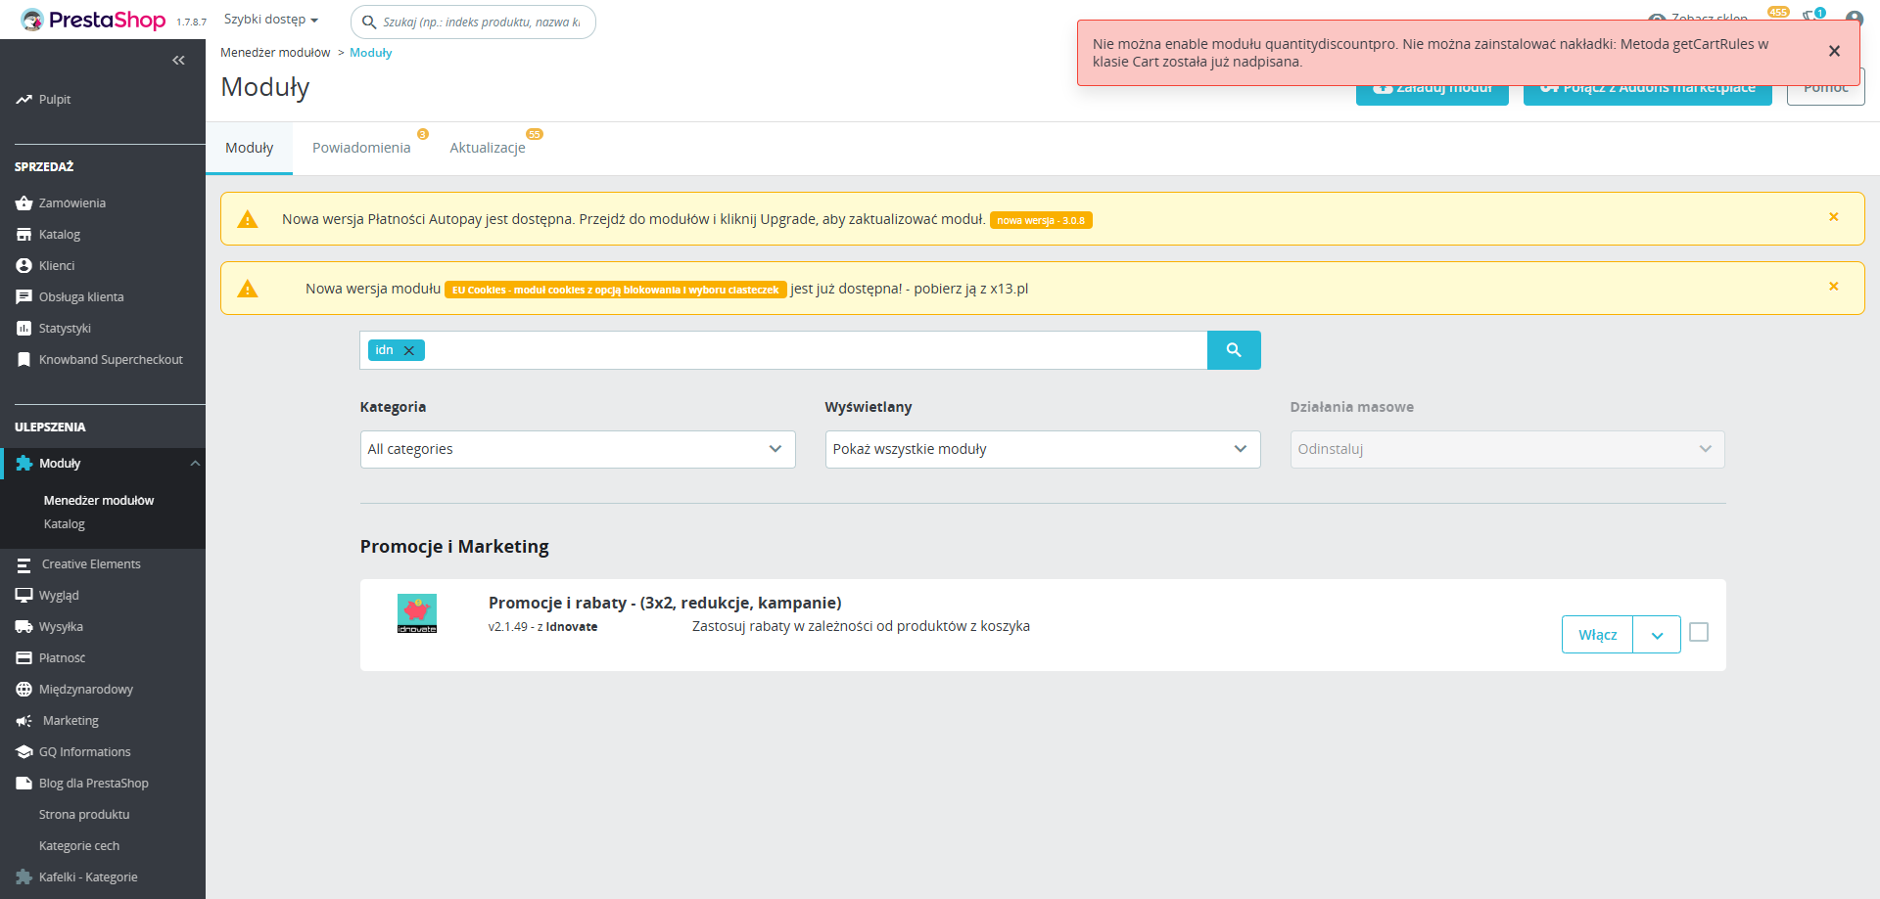Click the Blog dla PrestaShop page icon

(x=23, y=784)
